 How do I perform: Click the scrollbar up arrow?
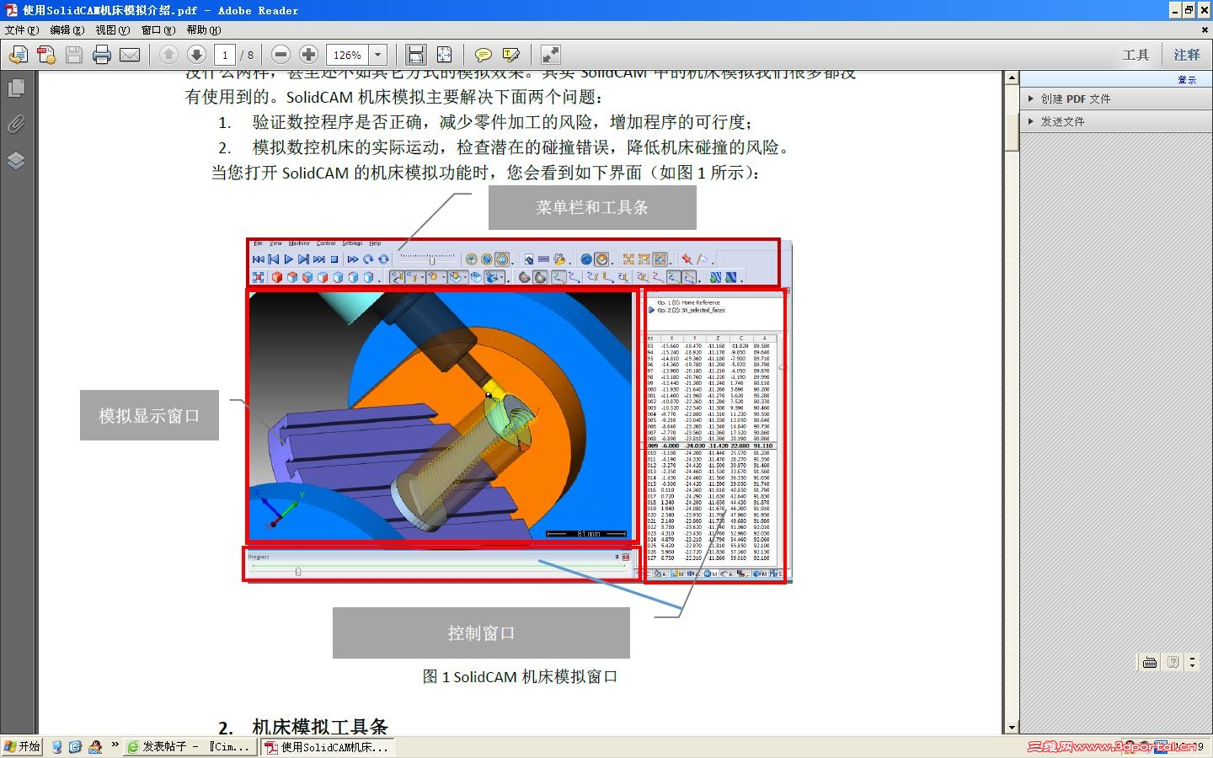pyautogui.click(x=1012, y=77)
